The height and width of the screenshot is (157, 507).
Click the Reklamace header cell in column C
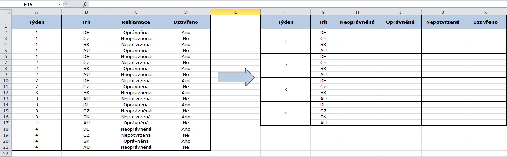coord(136,22)
